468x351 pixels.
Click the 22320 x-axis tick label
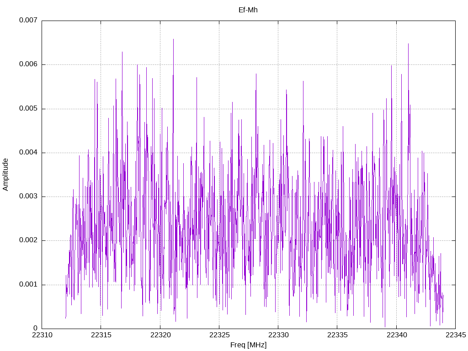pos(160,335)
